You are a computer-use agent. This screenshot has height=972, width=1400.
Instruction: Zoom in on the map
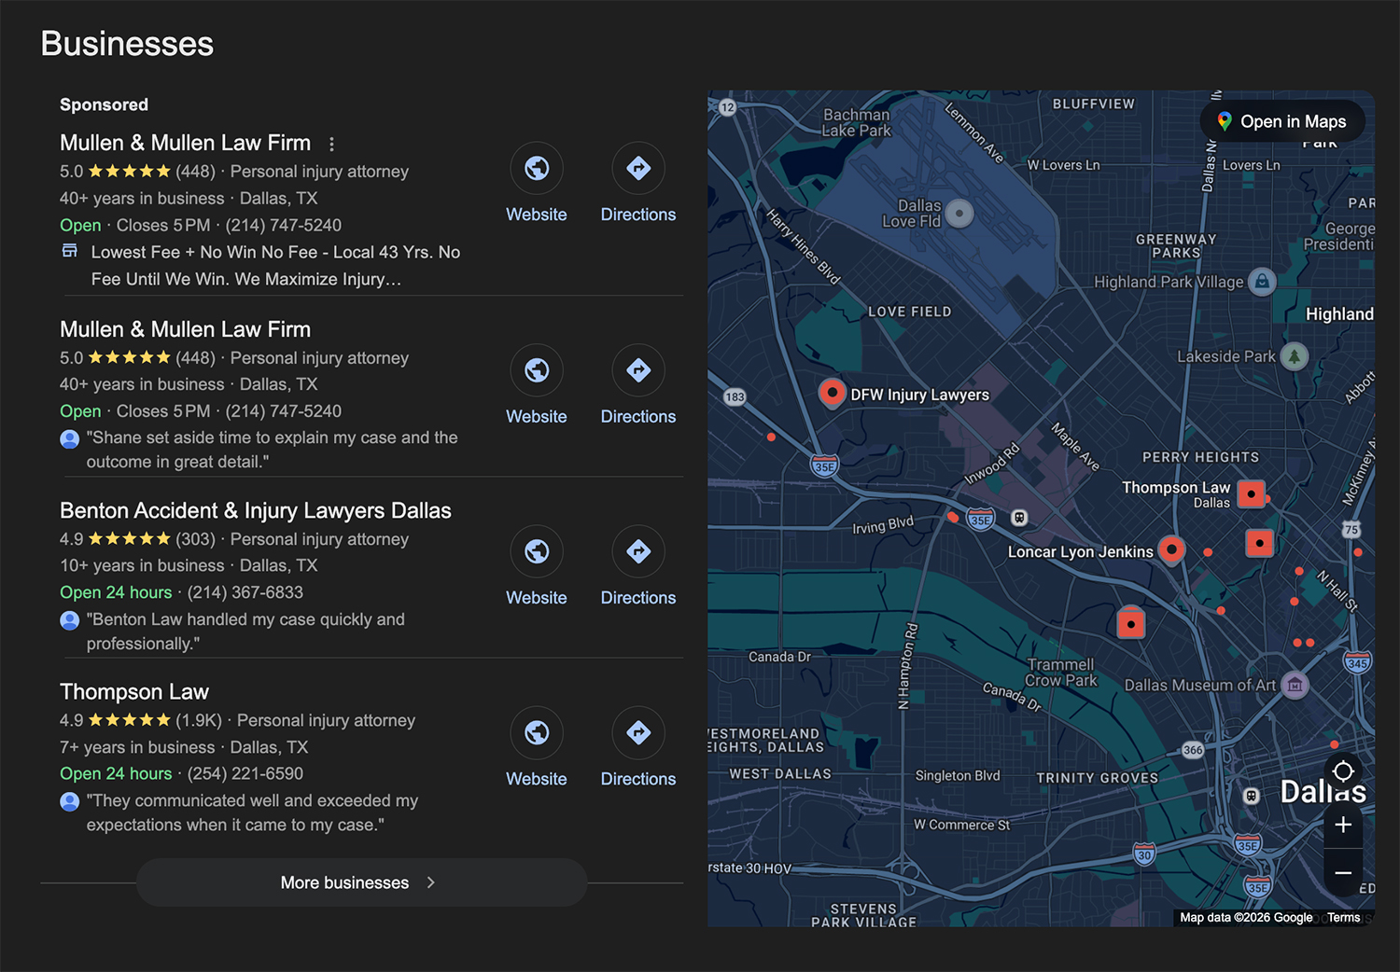pyautogui.click(x=1342, y=825)
